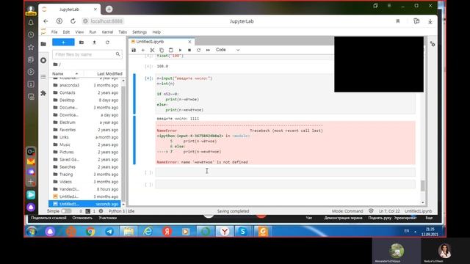Upload files with the upload arrow icon
The image size is (470, 264).
coord(94,43)
